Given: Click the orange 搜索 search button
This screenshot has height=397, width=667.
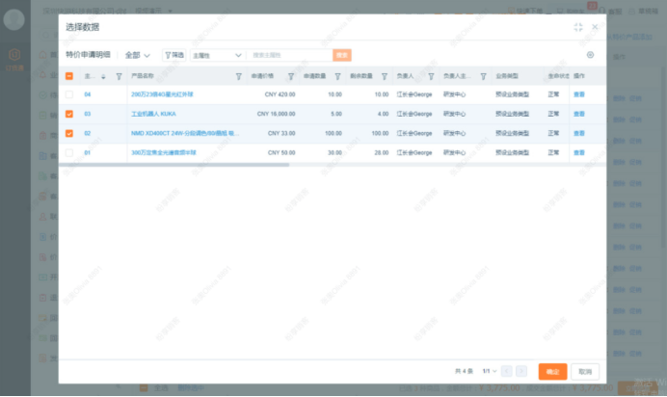Looking at the screenshot, I should pos(342,56).
